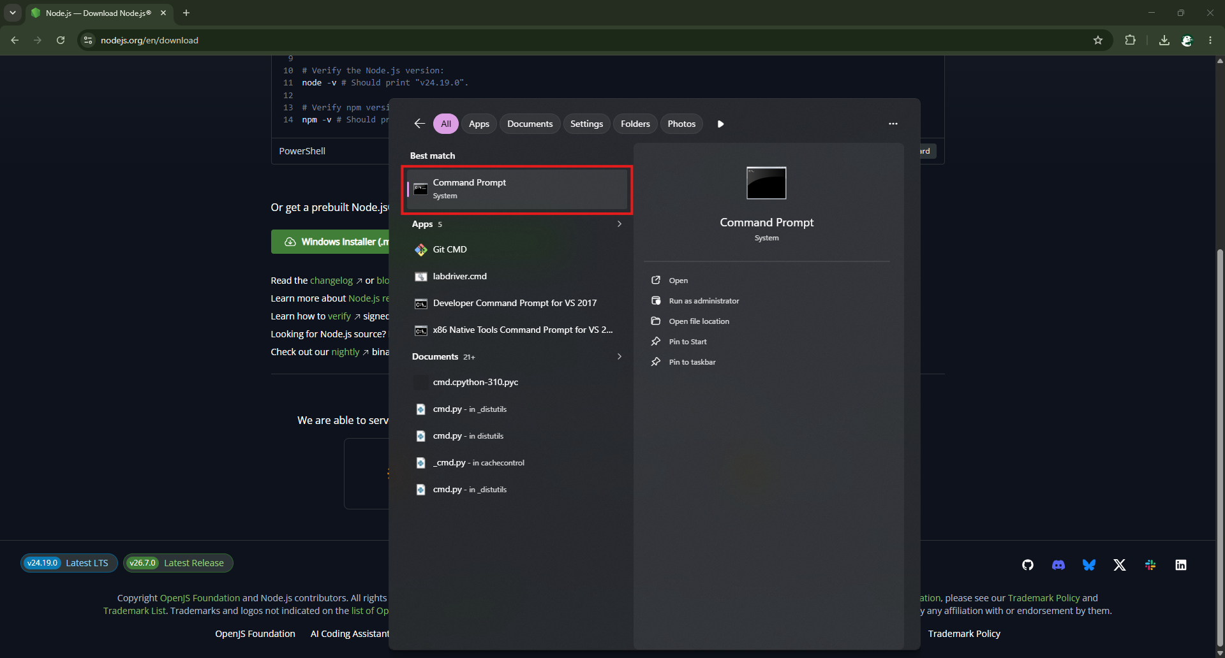Open Node.js Slack footer icon
This screenshot has width=1225, height=658.
coord(1150,565)
